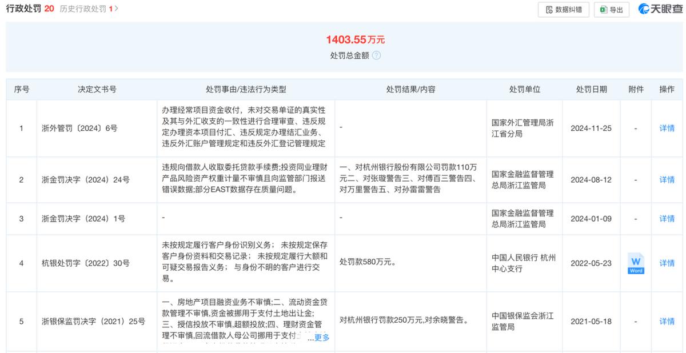Image resolution: width=686 pixels, height=353 pixels.
Task: Open 详情 for 浙外管罚〔2024〕6号
Action: tap(667, 129)
